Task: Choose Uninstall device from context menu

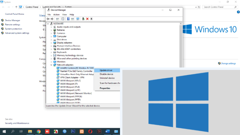Action: coord(107,78)
